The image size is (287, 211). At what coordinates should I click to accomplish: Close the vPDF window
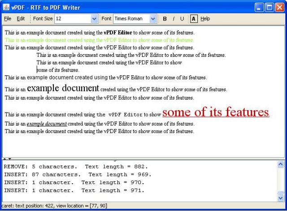tap(280, 8)
